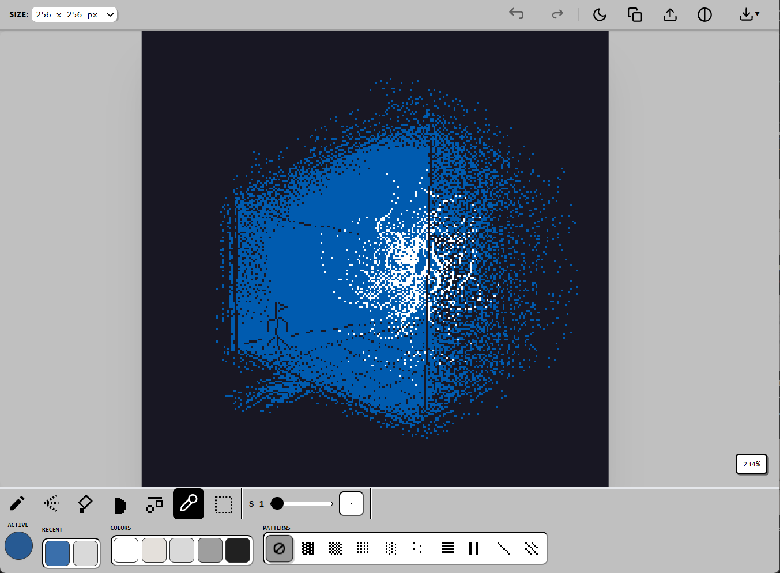
Task: Select the sparse dots pattern
Action: click(418, 548)
